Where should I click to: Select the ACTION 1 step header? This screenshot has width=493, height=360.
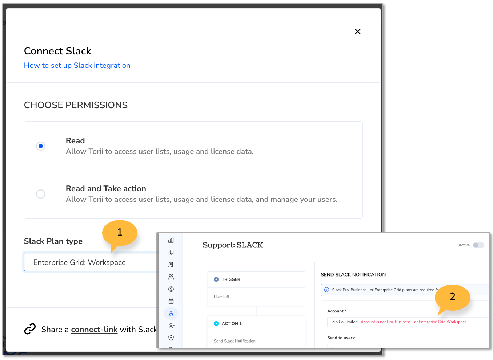(256, 324)
